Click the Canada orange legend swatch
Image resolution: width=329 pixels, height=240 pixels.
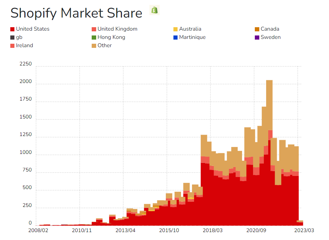[257, 29]
